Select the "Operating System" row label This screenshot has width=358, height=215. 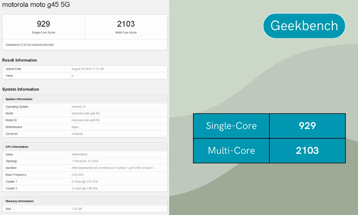point(17,107)
